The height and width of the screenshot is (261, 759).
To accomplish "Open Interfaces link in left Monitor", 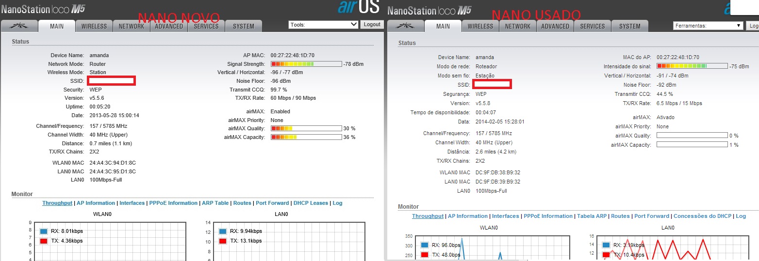I will (x=132, y=203).
